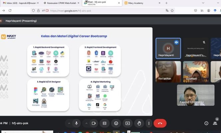Open the three-dot More options menu
221x133 pixels.
pyautogui.click(x=149, y=123)
